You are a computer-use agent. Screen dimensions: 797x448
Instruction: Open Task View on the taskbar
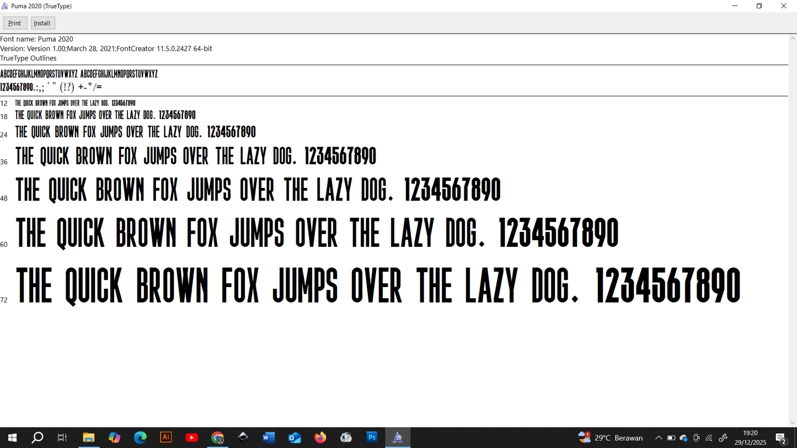click(x=62, y=438)
